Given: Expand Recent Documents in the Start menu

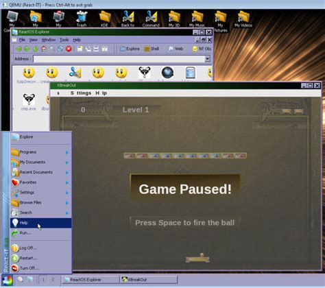Looking at the screenshot, I should (x=41, y=172).
